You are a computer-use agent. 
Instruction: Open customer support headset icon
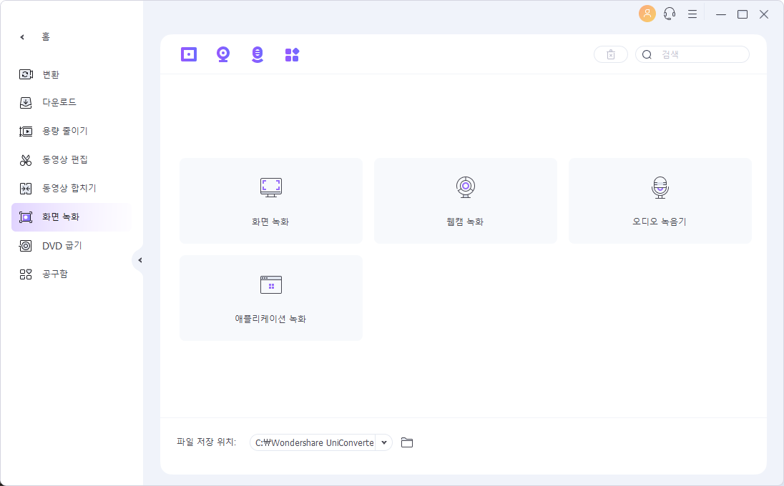[670, 14]
